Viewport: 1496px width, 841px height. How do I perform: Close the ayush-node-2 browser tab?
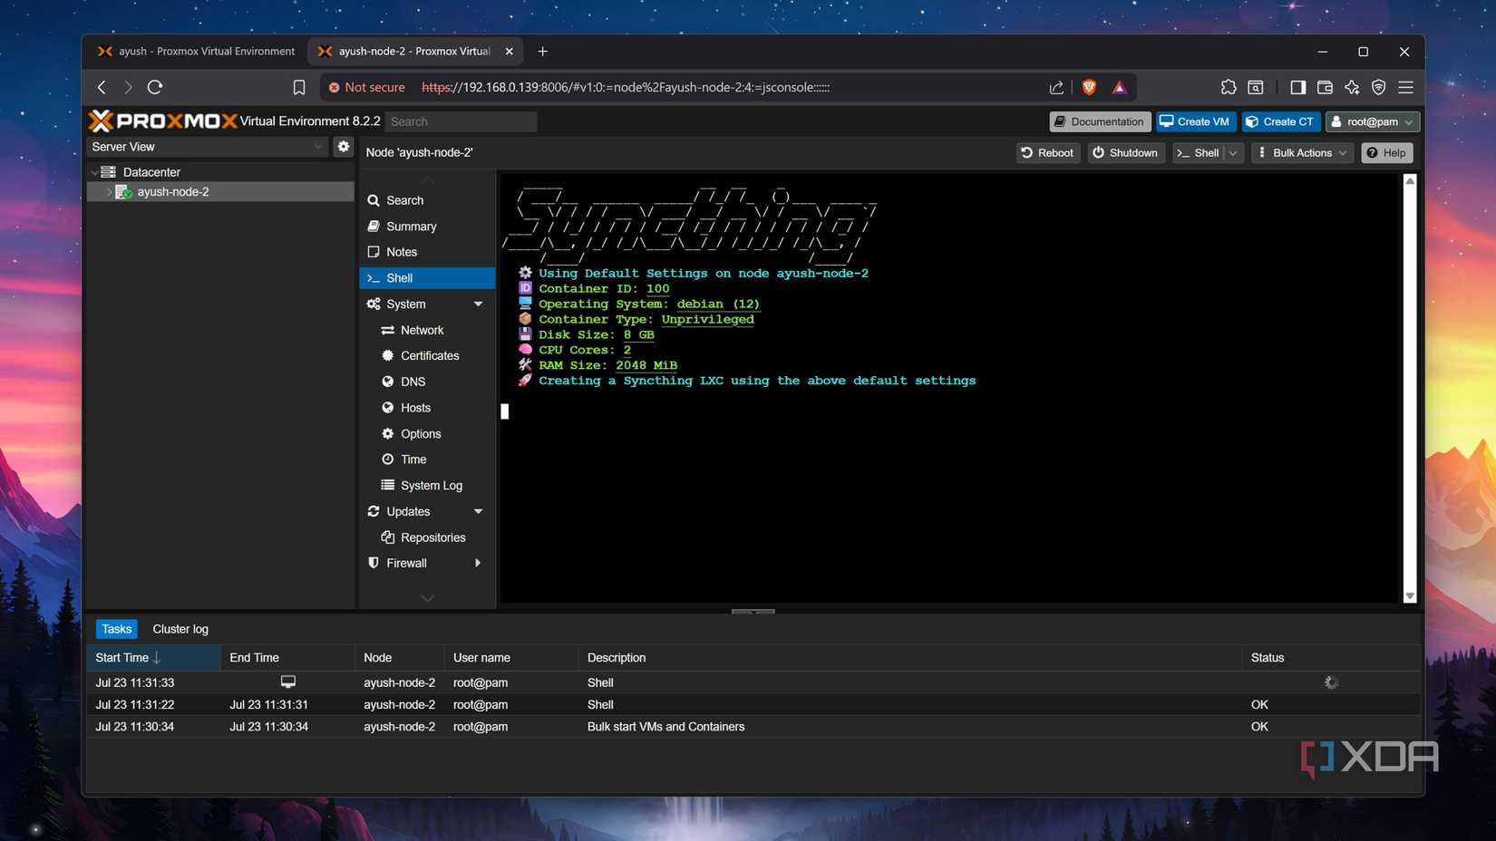coord(509,52)
